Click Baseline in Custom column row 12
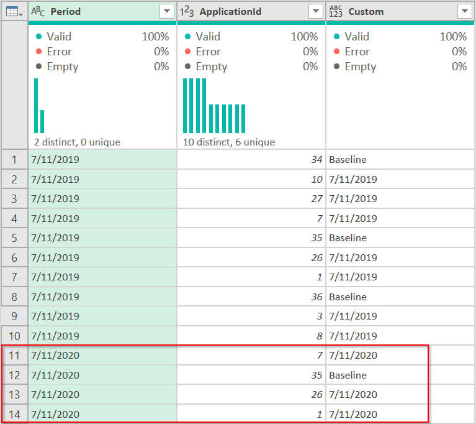Screen dimensions: 476x424 [400, 376]
